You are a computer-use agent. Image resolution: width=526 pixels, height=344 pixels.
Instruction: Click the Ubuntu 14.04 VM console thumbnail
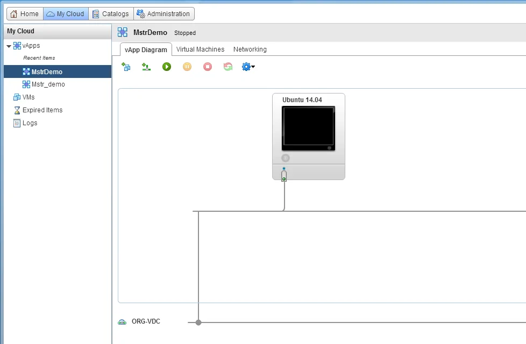pos(308,128)
